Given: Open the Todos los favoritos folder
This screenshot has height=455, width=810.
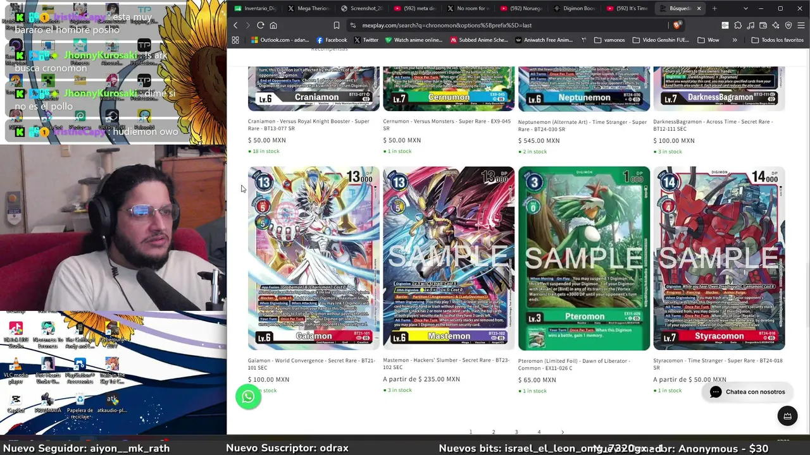Looking at the screenshot, I should pyautogui.click(x=776, y=40).
